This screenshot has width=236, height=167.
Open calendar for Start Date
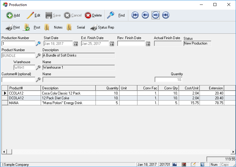coord(76,44)
